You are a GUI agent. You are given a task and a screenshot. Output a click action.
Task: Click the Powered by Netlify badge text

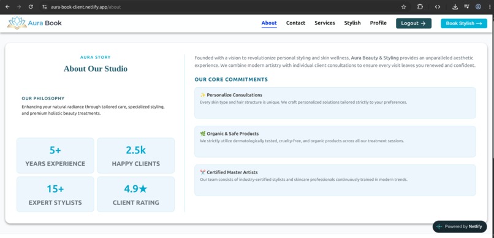(x=463, y=226)
